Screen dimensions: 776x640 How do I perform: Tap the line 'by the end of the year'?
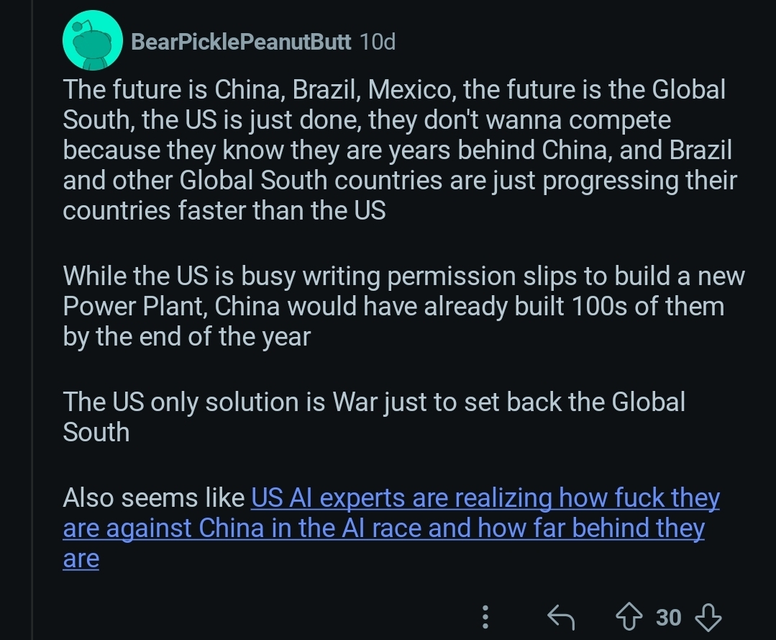click(x=187, y=337)
